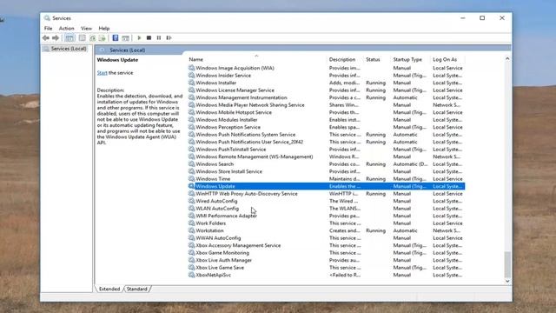Image resolution: width=556 pixels, height=313 pixels.
Task: Select WinHTTP Web Proxy Auto-Discovery Service
Action: pos(327,194)
